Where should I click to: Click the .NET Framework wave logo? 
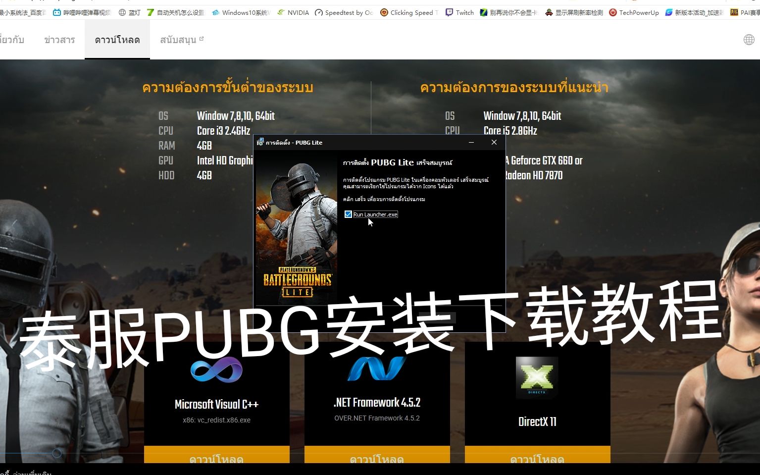point(377,368)
